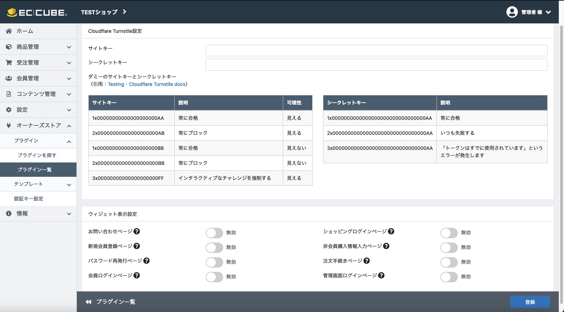Turn on 非会員購入情報入力ページ toggle
The image size is (564, 312).
point(449,247)
